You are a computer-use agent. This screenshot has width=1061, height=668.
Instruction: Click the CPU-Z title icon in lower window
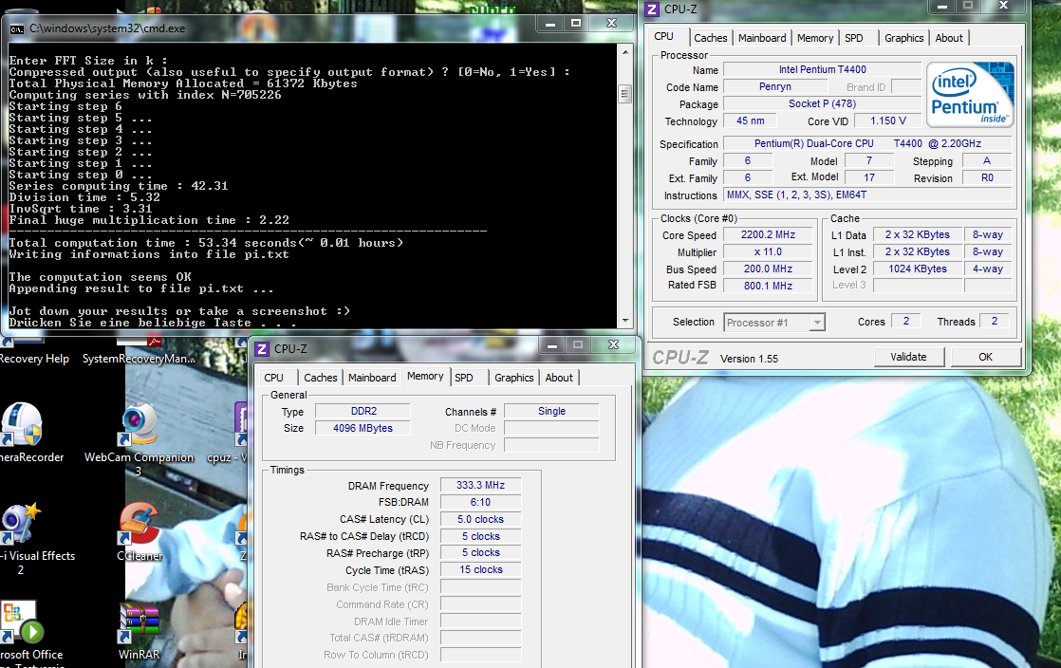pos(262,348)
